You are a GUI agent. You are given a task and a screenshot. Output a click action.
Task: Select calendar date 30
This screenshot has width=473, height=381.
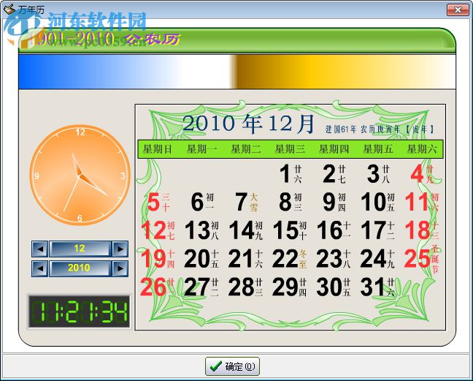click(334, 287)
